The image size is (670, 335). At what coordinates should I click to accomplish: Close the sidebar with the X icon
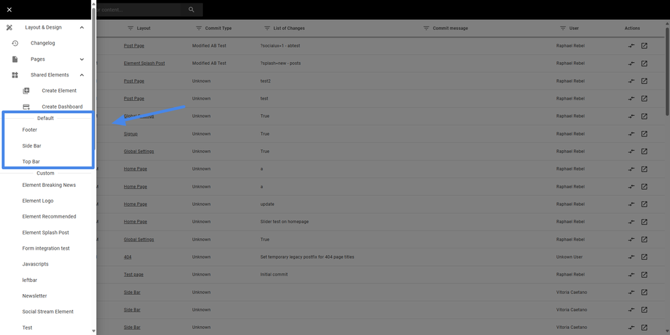(9, 10)
